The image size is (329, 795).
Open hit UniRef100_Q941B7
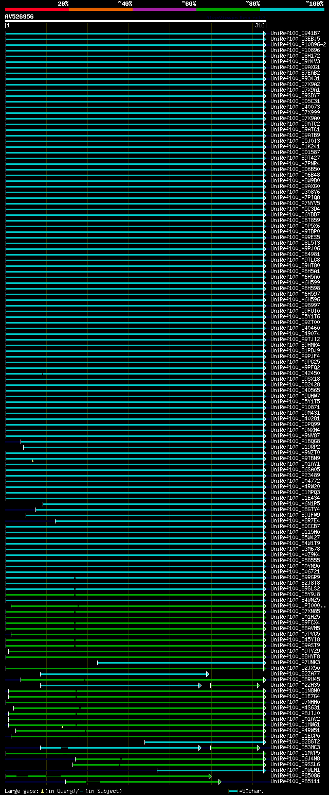pos(295,33)
